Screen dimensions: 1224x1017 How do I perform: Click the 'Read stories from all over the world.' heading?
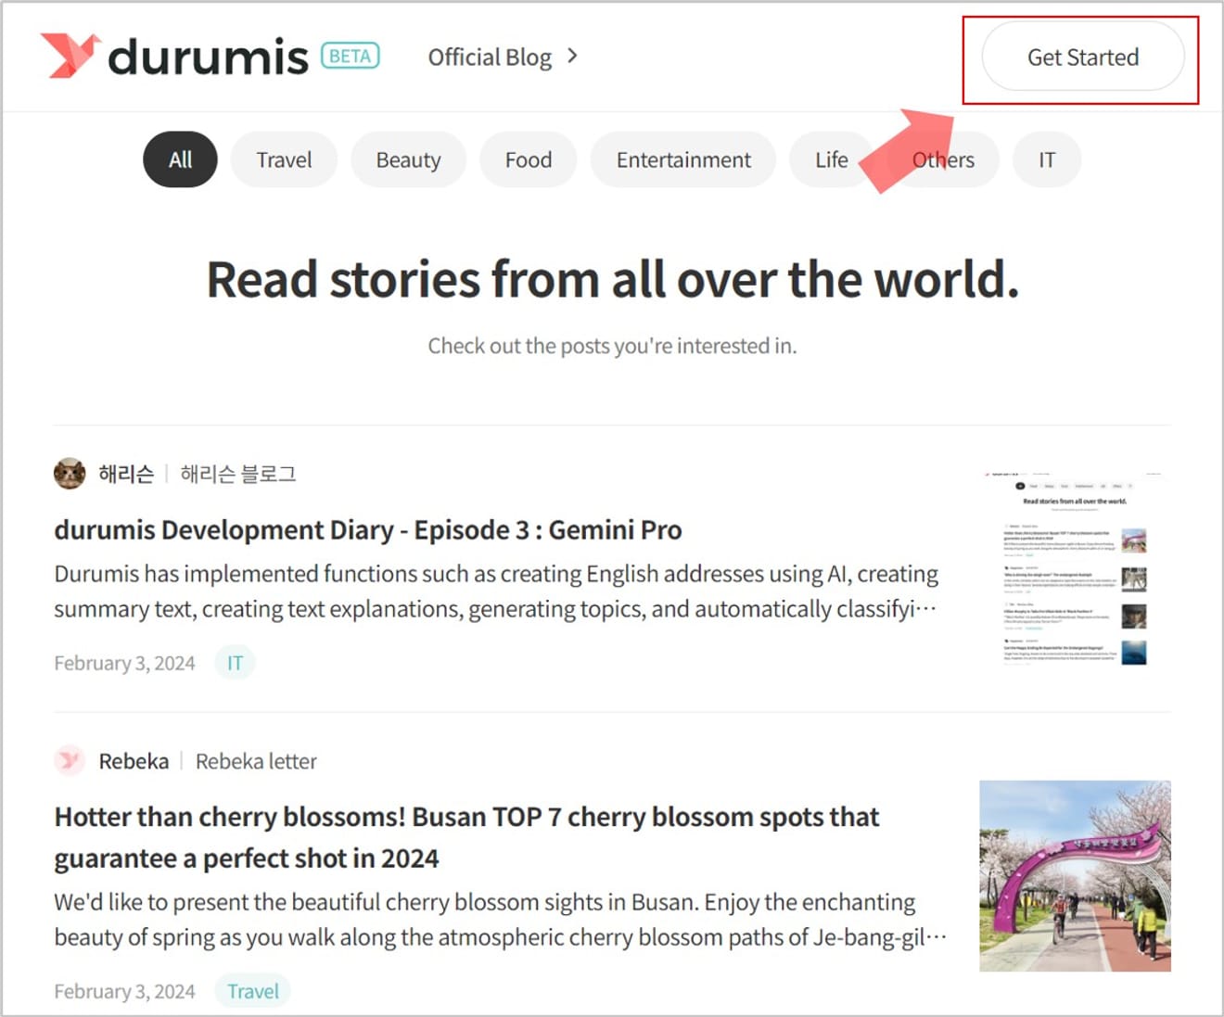pos(612,279)
